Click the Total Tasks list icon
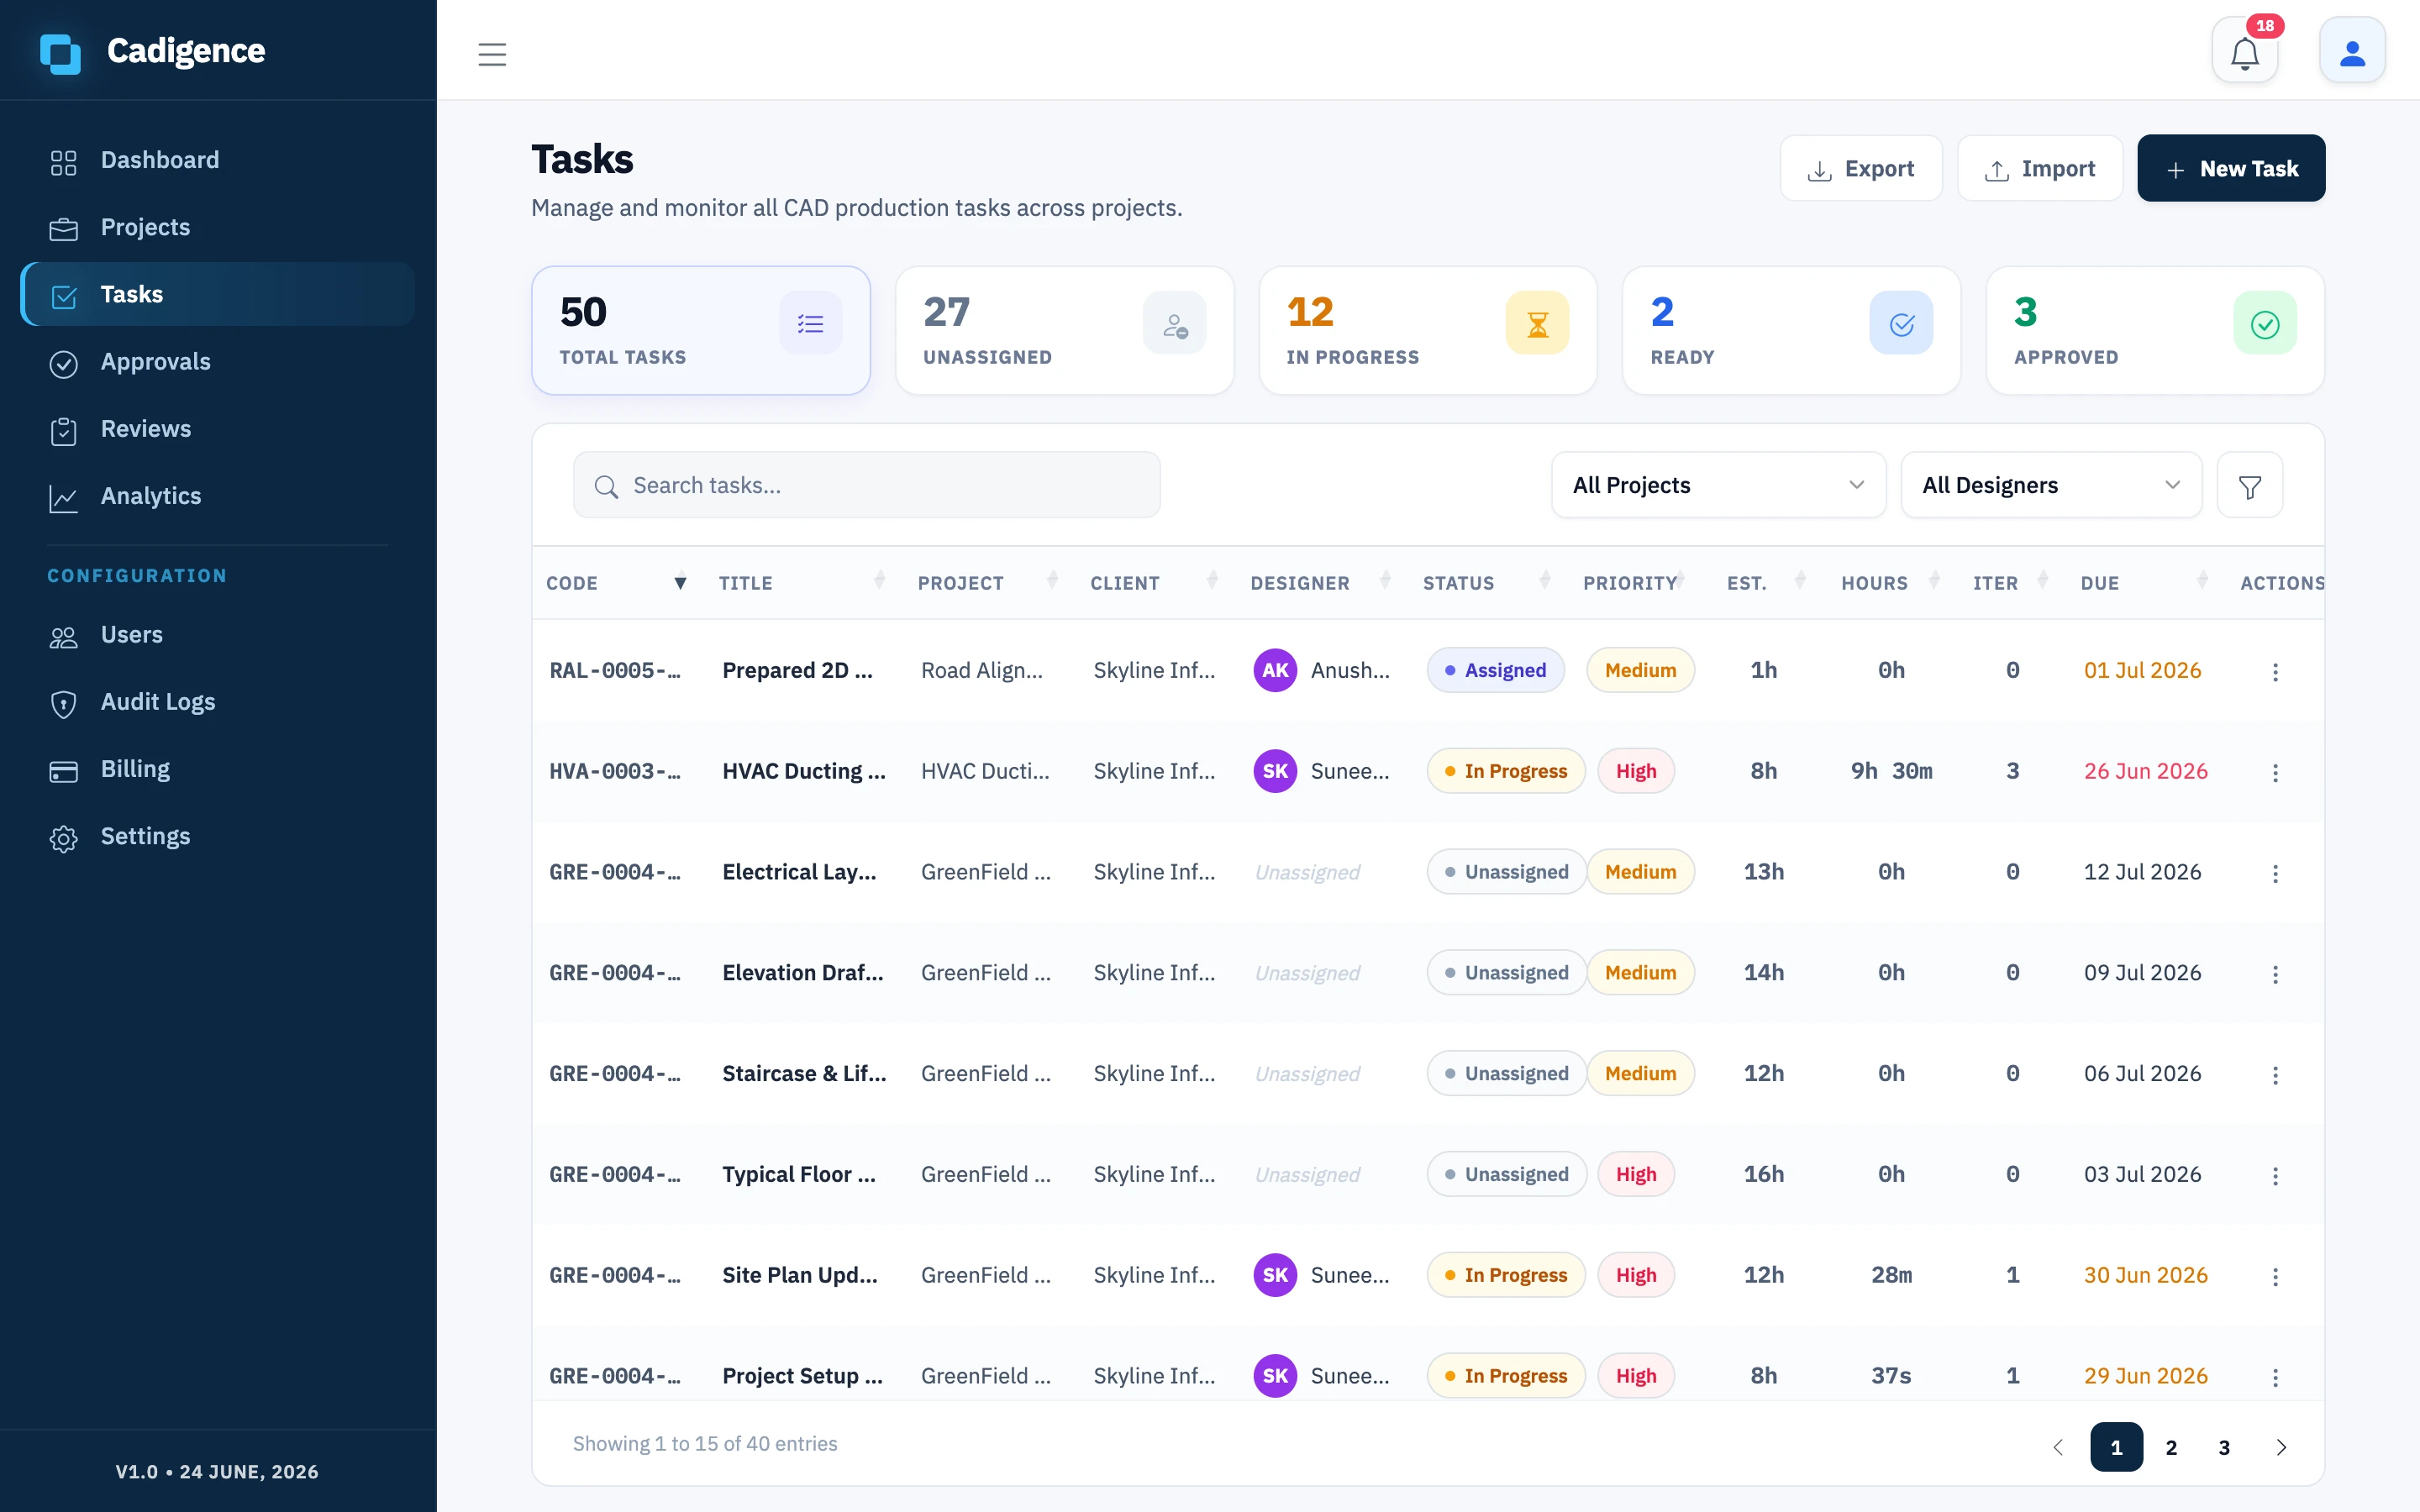 click(x=810, y=323)
